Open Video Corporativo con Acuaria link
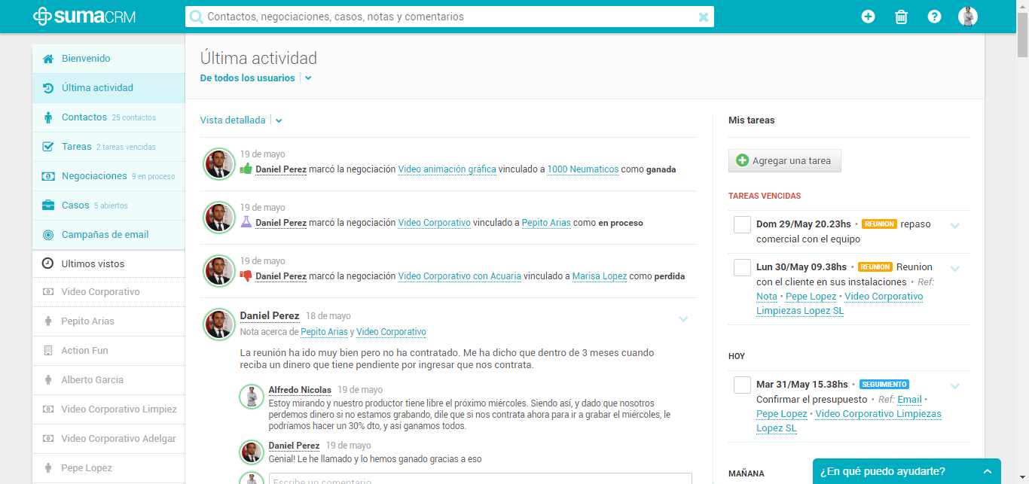1029x484 pixels. [460, 276]
